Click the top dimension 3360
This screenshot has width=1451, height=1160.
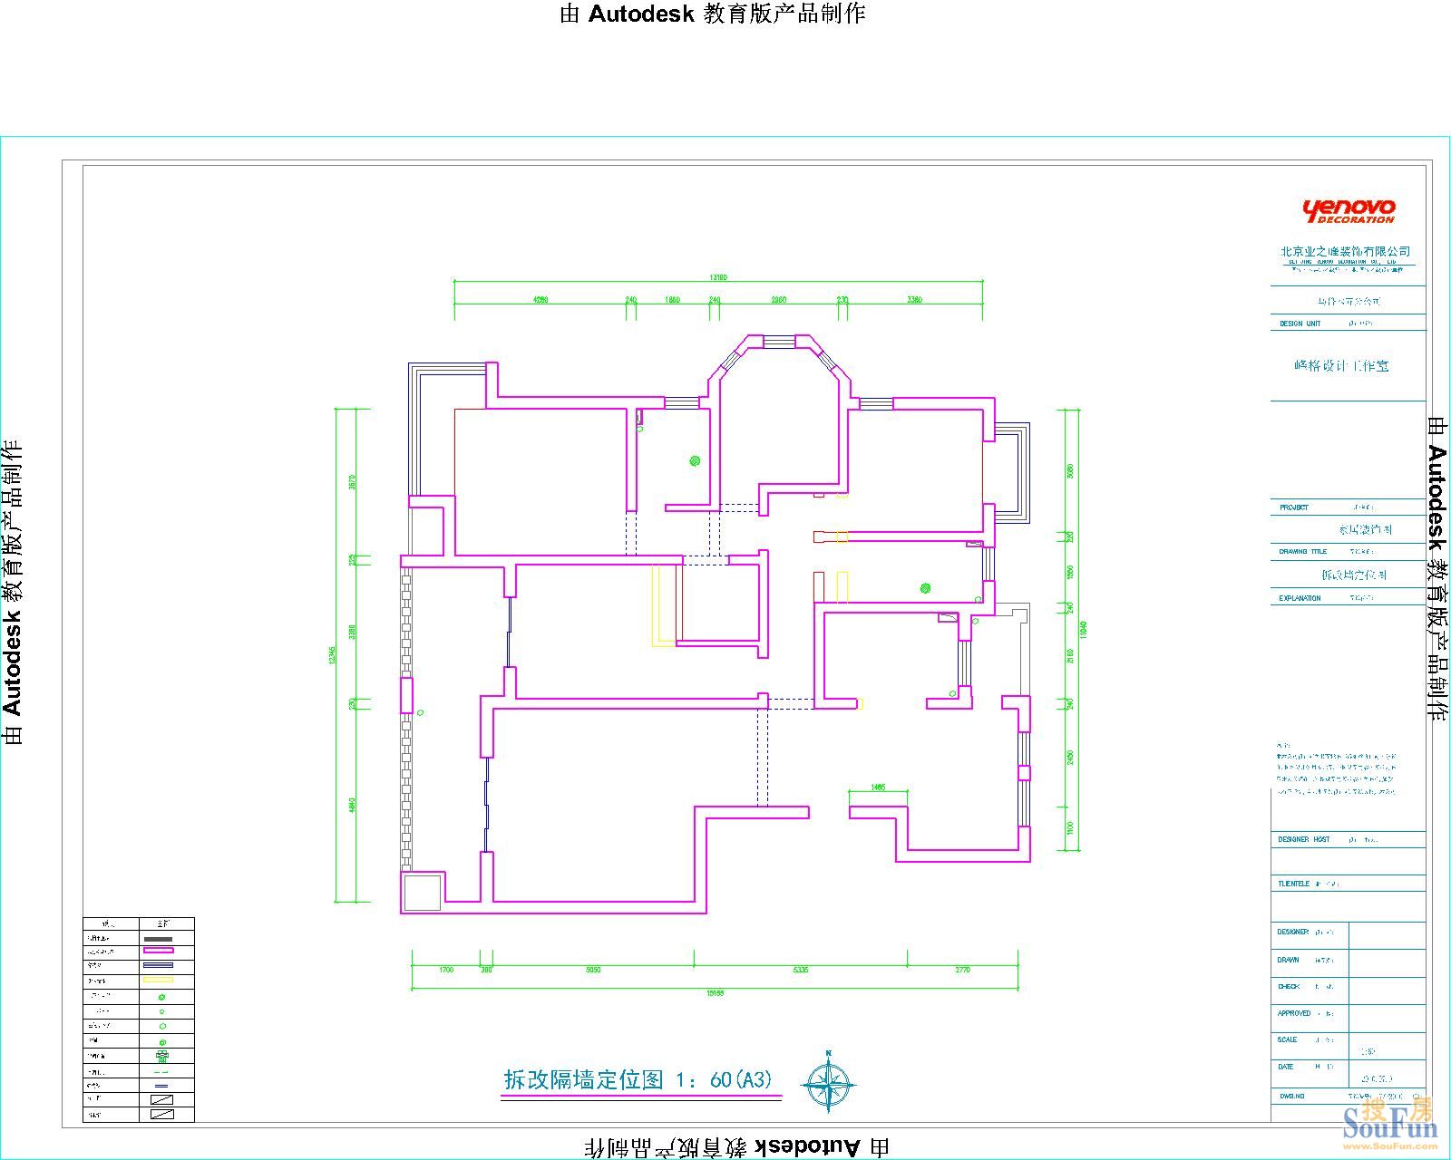[x=915, y=299]
